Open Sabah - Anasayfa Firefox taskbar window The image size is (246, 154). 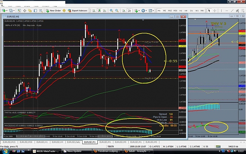pos(138,151)
